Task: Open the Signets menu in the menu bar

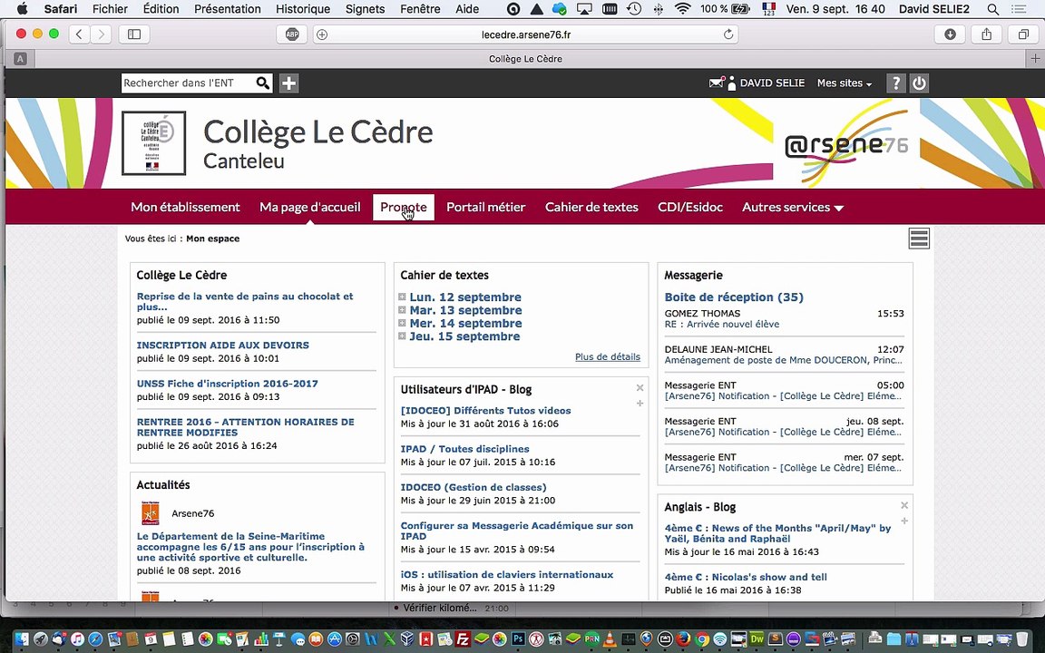Action: point(366,9)
